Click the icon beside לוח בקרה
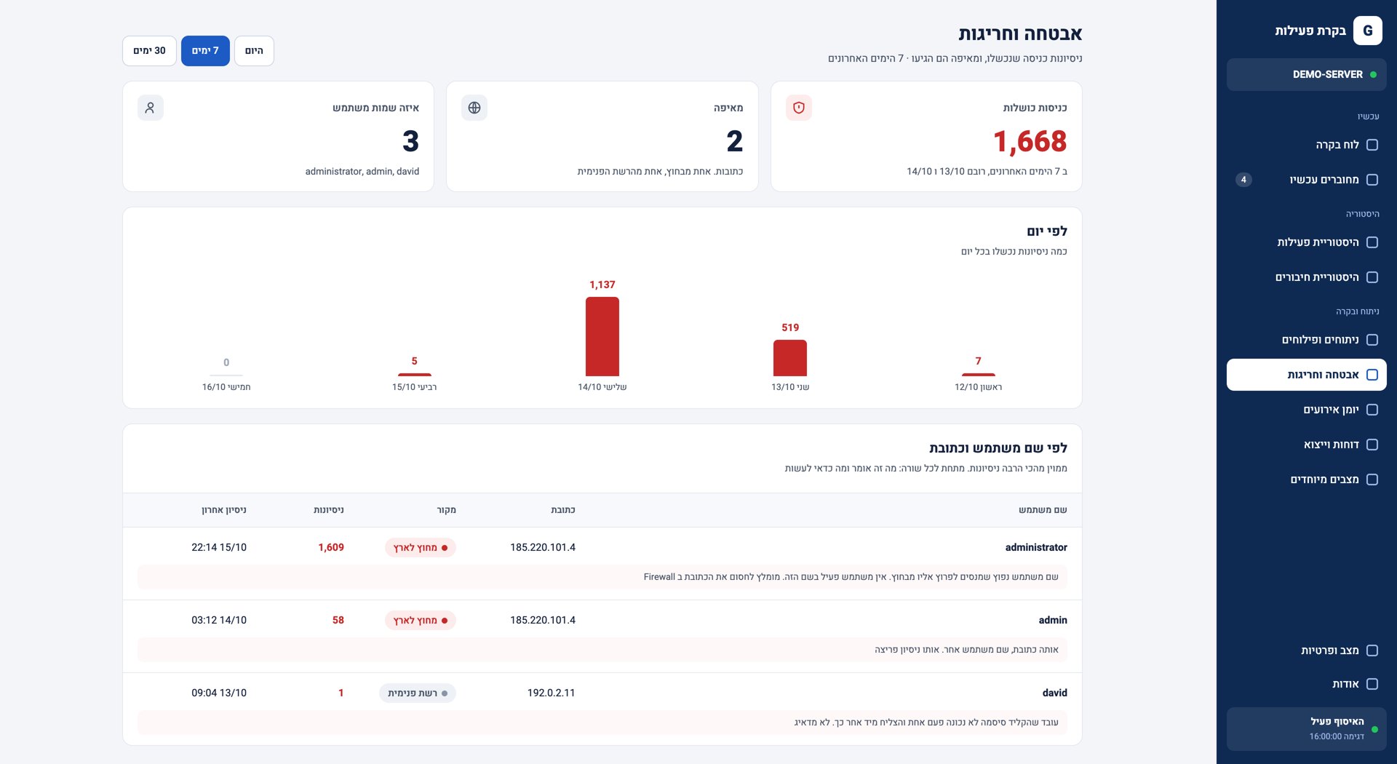The image size is (1397, 764). point(1372,145)
